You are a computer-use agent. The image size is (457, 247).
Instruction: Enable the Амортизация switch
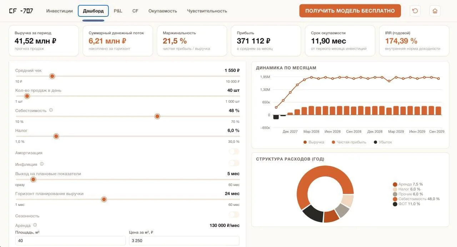click(234, 152)
